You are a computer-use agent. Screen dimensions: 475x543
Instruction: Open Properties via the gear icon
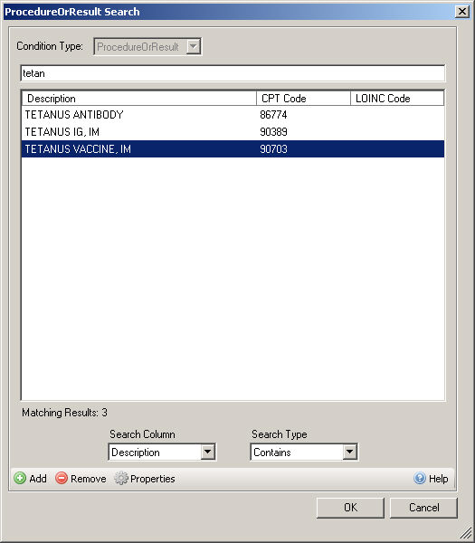coord(121,478)
